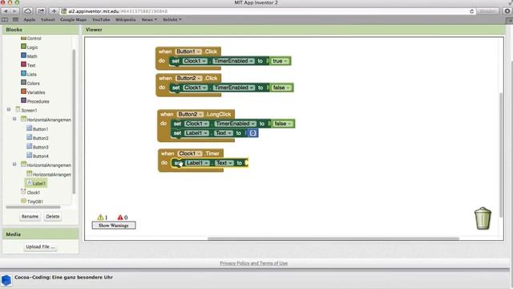The height and width of the screenshot is (289, 513).
Task: Open the Google Maps bookmark
Action: 73,19
